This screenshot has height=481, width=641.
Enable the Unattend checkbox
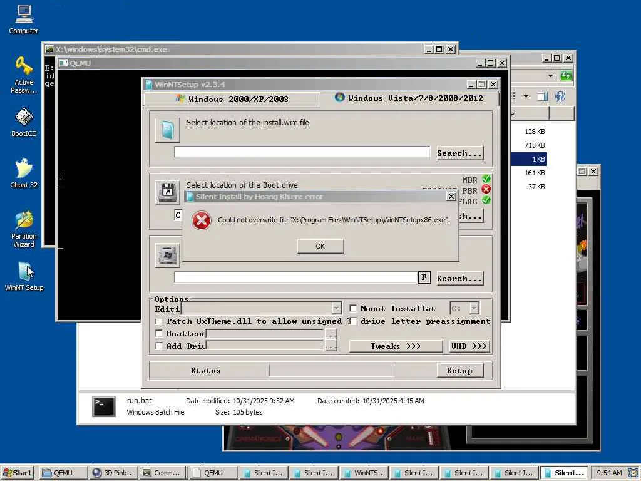pos(160,333)
